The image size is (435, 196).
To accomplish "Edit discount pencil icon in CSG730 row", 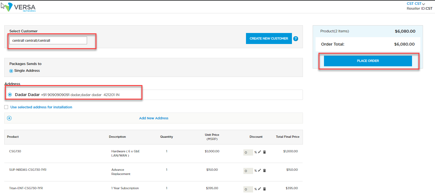I will (x=260, y=152).
